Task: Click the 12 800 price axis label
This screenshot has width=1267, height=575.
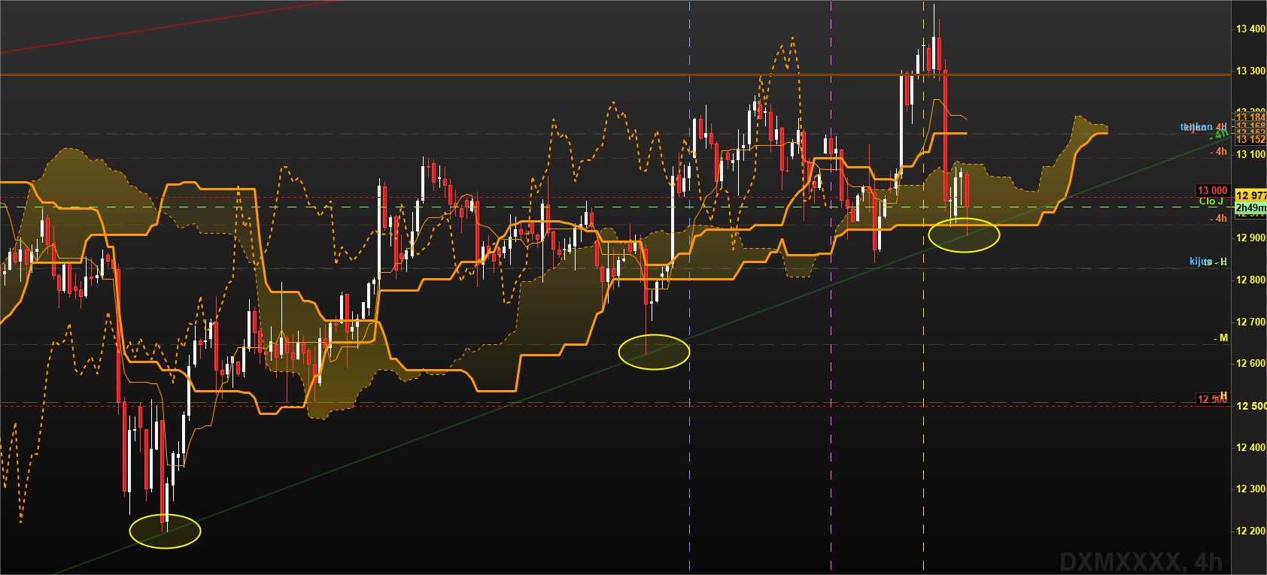Action: [1250, 280]
